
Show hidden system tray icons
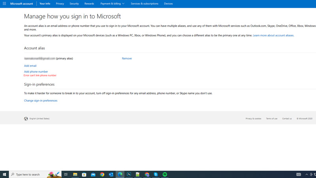coord(307,174)
